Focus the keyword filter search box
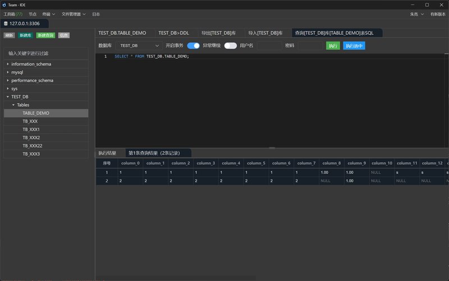This screenshot has height=281, width=449. (x=46, y=53)
